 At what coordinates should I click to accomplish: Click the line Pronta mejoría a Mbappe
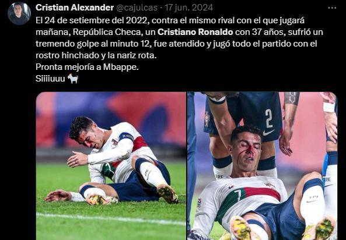87,67
